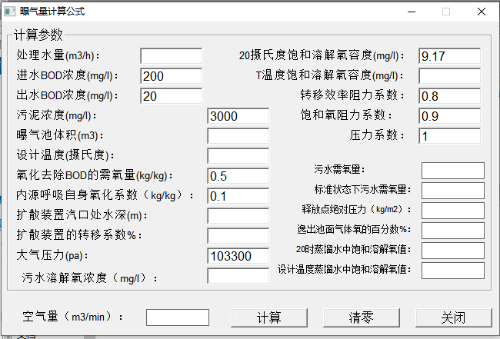Viewport: 500px width, 339px height.
Task: Minimize the 曝气量计算公式 window
Action: coord(409,12)
